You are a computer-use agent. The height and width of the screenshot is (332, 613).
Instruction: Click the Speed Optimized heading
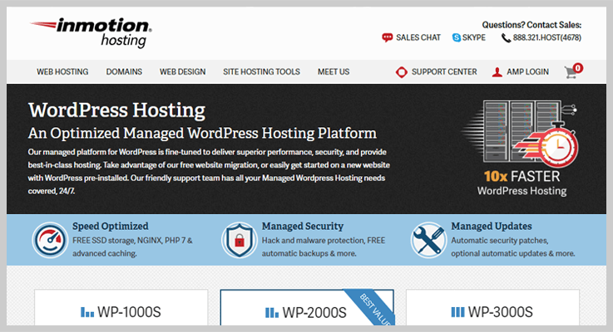(x=111, y=227)
